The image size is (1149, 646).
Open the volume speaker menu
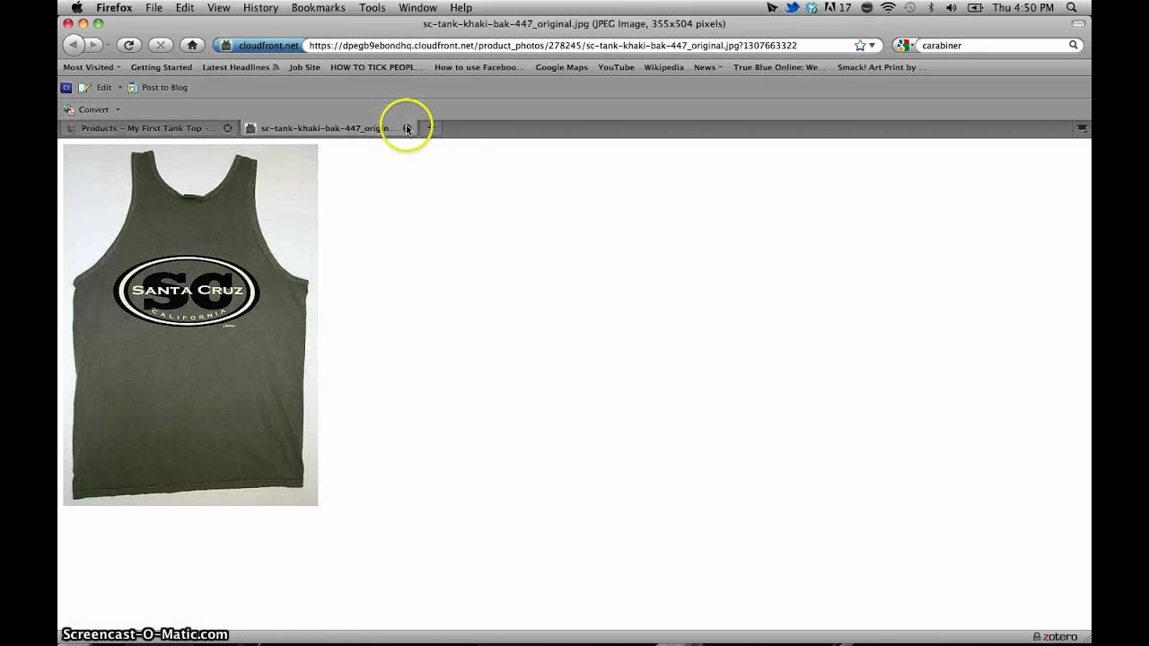click(x=951, y=7)
